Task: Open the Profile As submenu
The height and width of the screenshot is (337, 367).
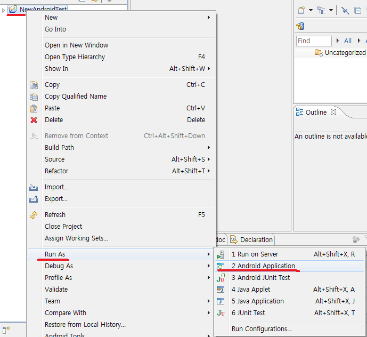Action: (121, 277)
